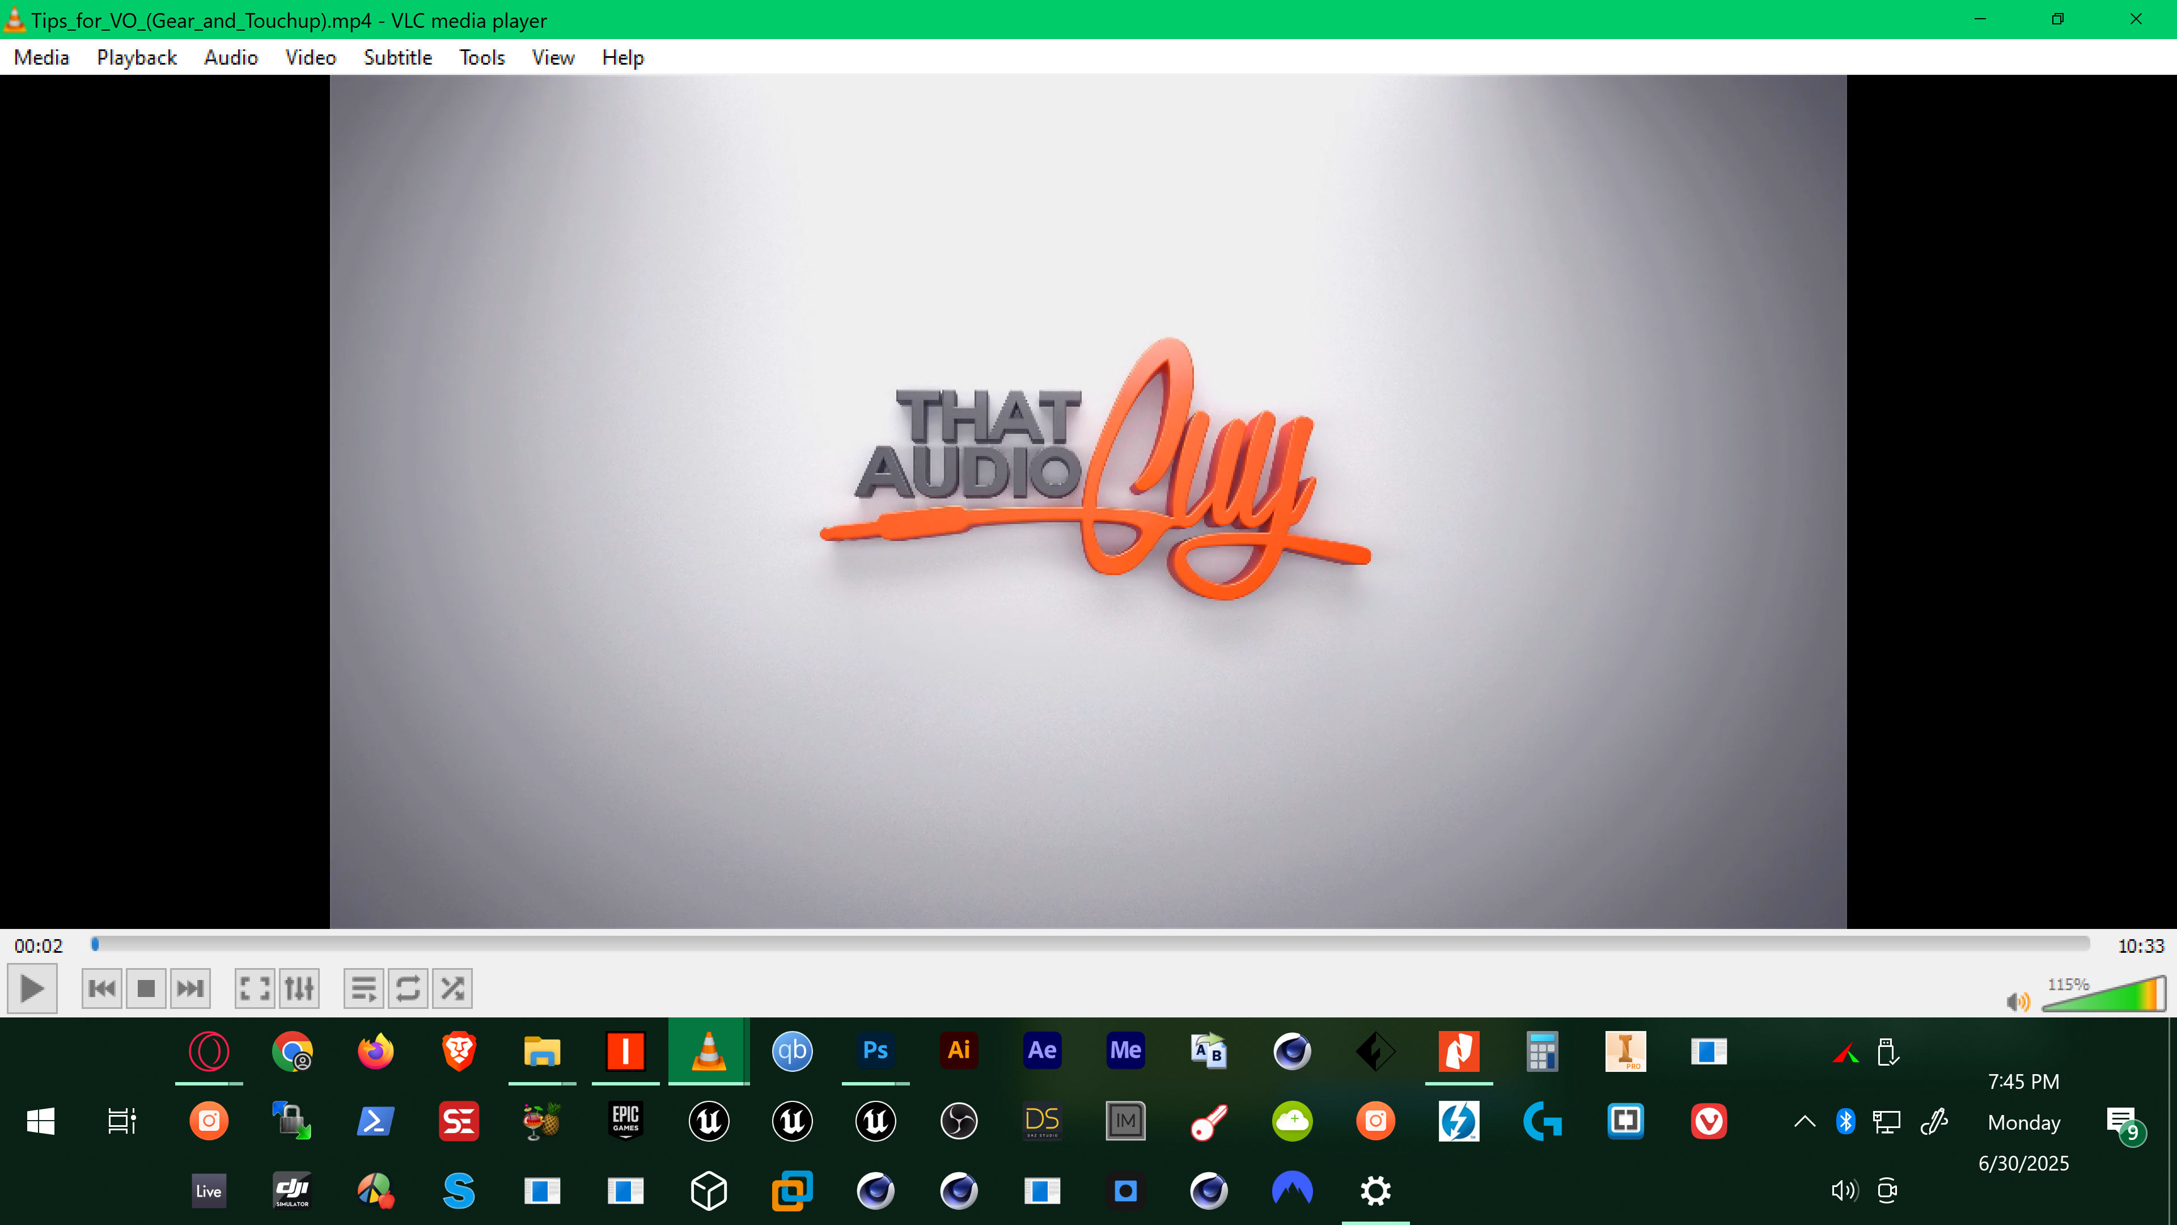Launch Epic Games Launcher from the taskbar
2177x1225 pixels.
tap(625, 1122)
